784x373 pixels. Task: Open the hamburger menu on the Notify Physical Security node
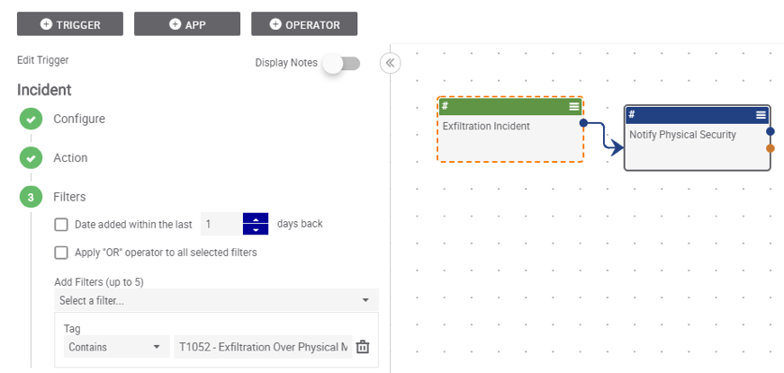761,115
